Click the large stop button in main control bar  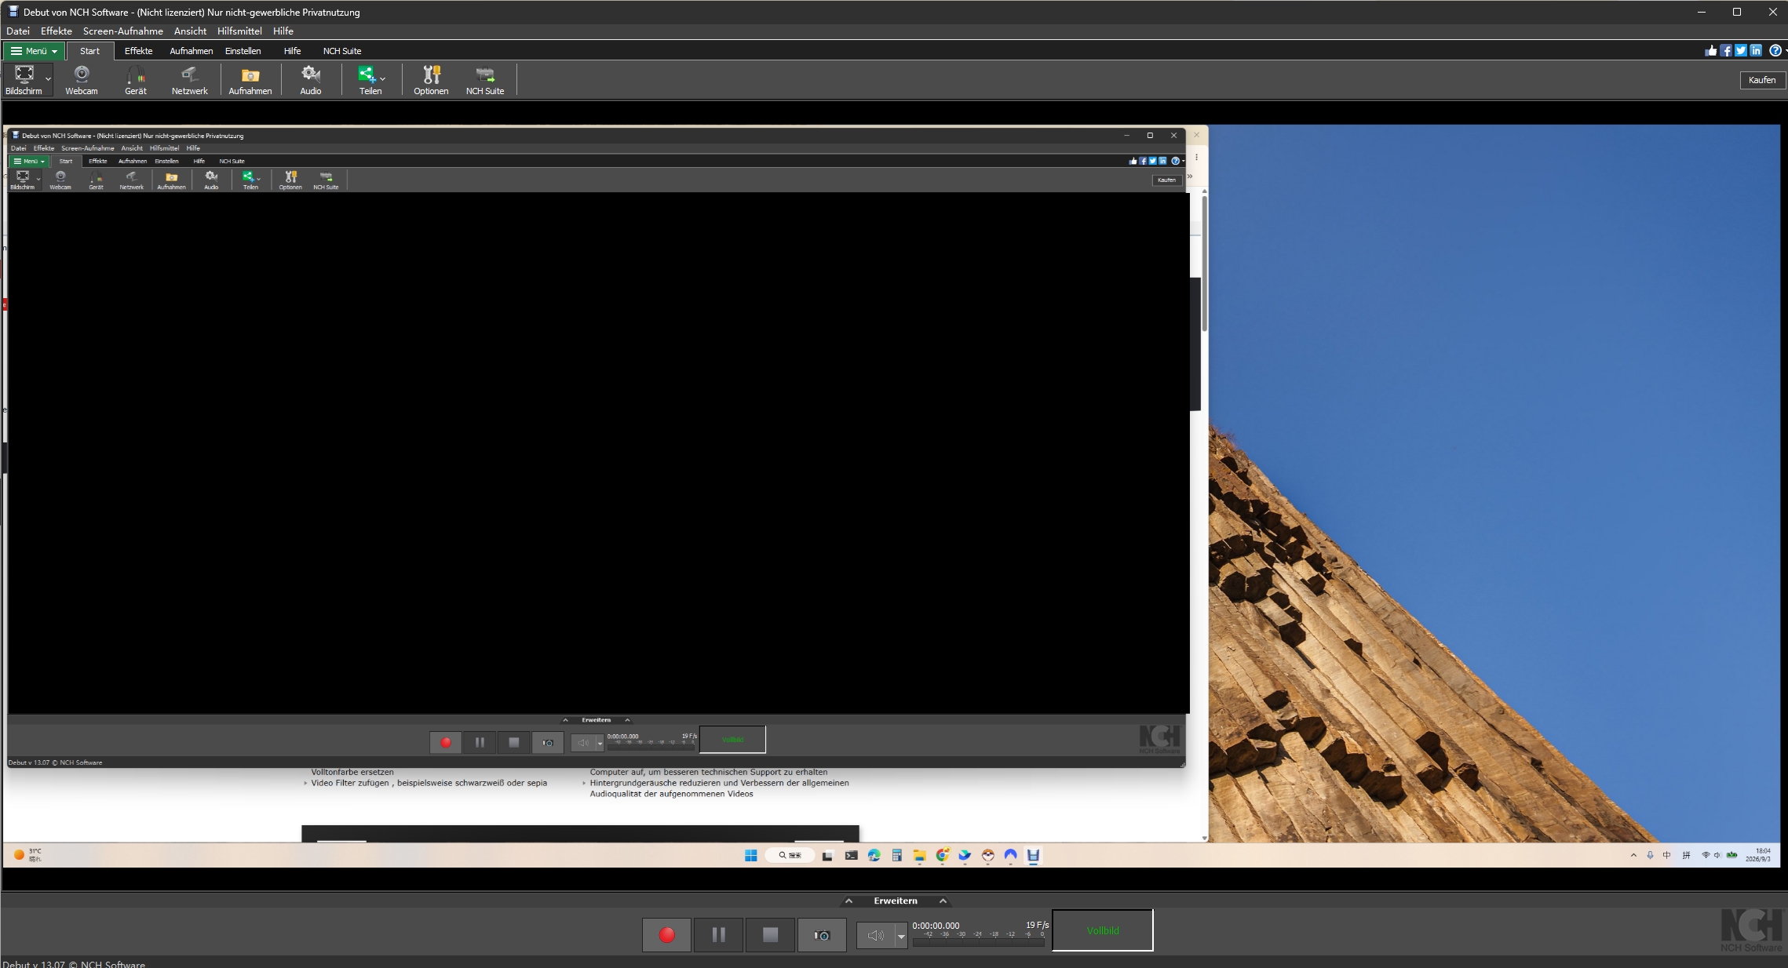click(770, 935)
